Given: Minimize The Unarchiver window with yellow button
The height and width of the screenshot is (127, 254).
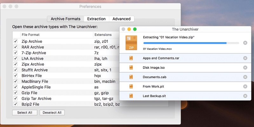Looking at the screenshot, I should pos(129,29).
